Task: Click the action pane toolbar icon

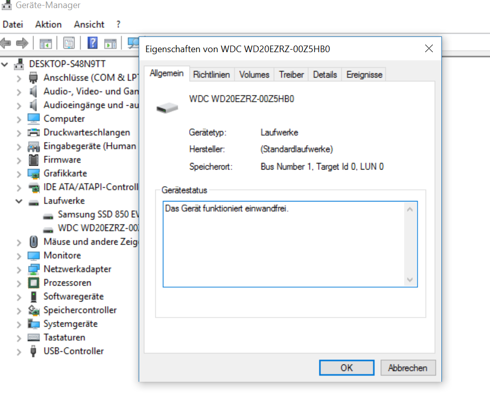Action: coord(110,44)
